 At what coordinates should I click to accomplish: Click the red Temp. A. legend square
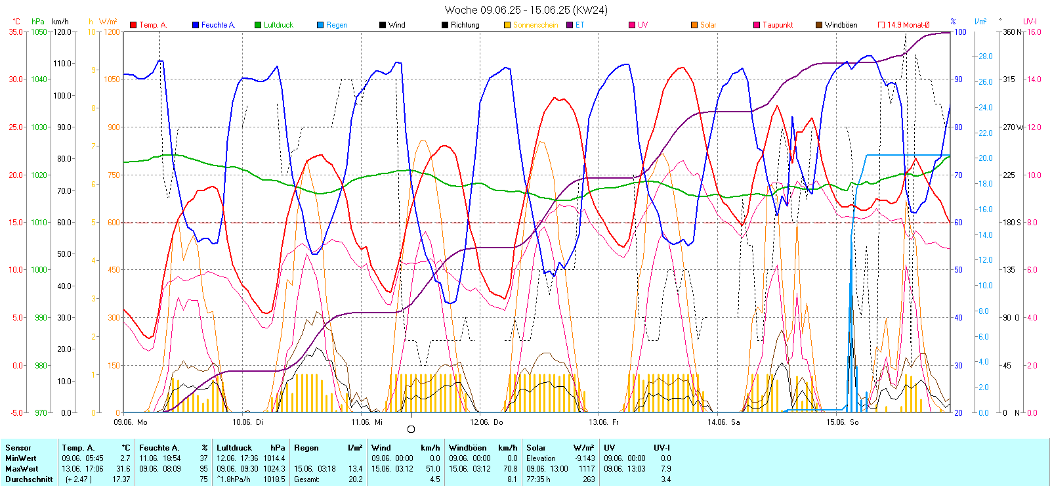pos(133,25)
